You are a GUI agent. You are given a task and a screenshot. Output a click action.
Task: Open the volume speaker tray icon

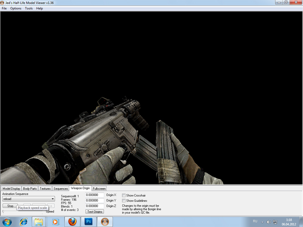click(x=269, y=222)
